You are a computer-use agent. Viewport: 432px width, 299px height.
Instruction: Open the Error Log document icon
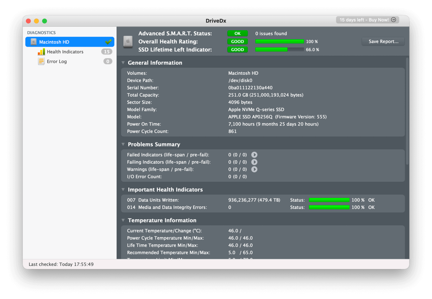[41, 61]
